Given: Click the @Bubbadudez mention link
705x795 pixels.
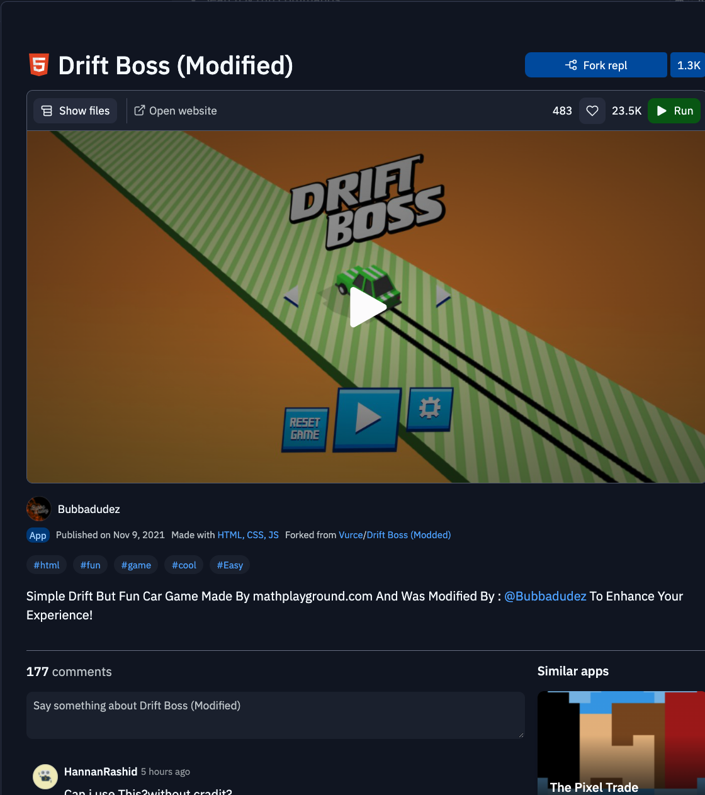Looking at the screenshot, I should point(545,596).
